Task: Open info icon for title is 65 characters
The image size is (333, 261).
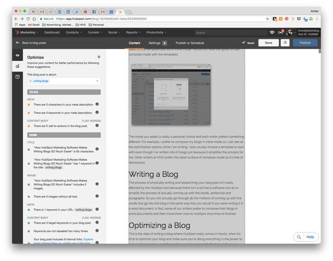Action: 97,149
